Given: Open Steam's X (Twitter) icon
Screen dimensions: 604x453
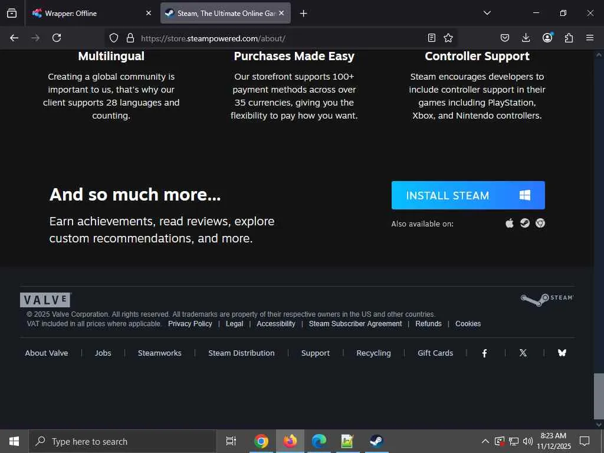Looking at the screenshot, I should [523, 353].
